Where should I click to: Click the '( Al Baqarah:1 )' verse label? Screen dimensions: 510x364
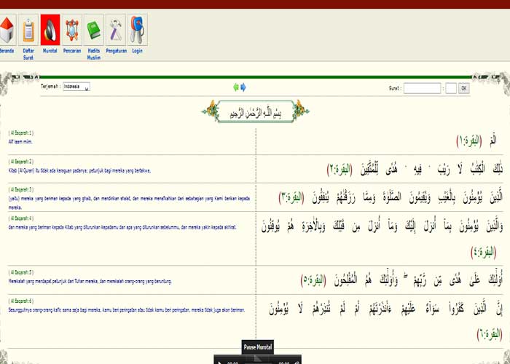click(x=21, y=133)
